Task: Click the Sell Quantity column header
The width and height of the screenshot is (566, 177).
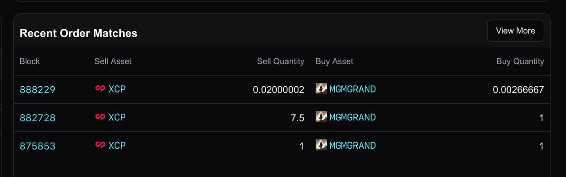Action: [281, 62]
